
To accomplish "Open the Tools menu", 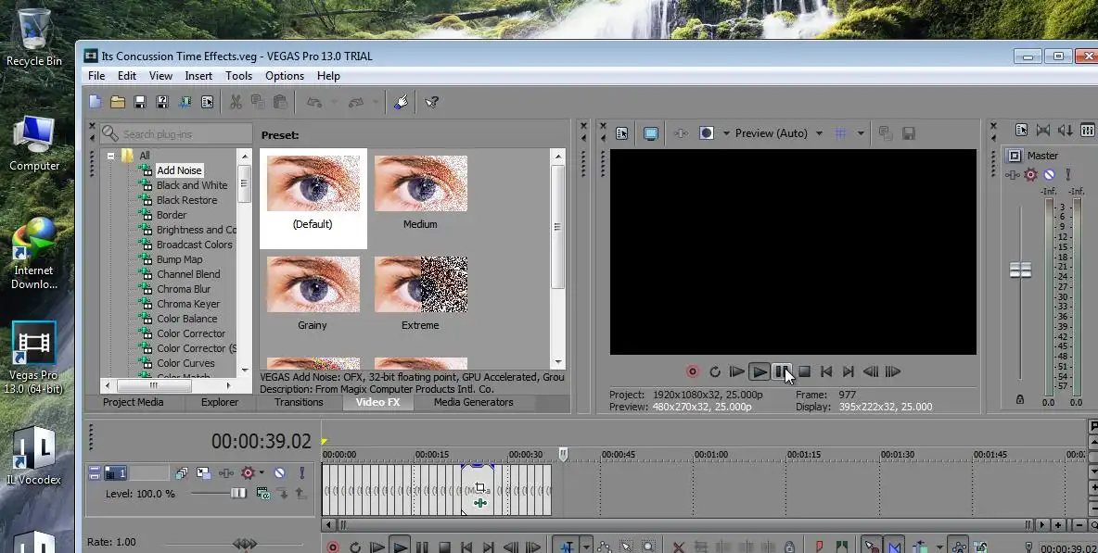I will click(238, 76).
